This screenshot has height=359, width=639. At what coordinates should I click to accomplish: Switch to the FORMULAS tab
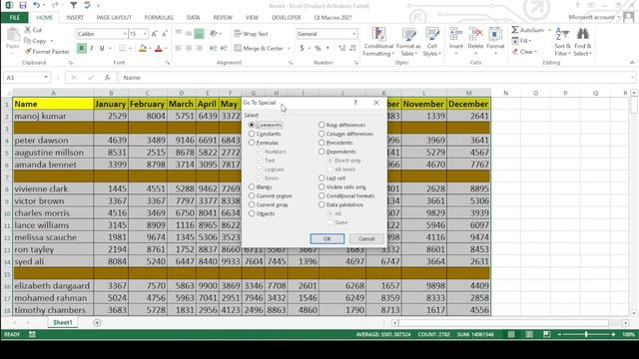tap(159, 18)
